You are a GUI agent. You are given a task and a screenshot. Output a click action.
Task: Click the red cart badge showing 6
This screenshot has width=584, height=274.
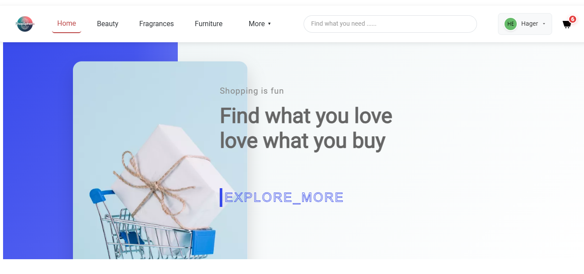tap(572, 19)
